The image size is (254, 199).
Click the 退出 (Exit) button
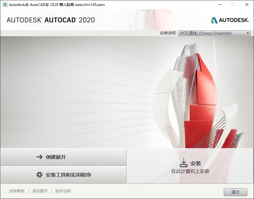click(x=235, y=192)
